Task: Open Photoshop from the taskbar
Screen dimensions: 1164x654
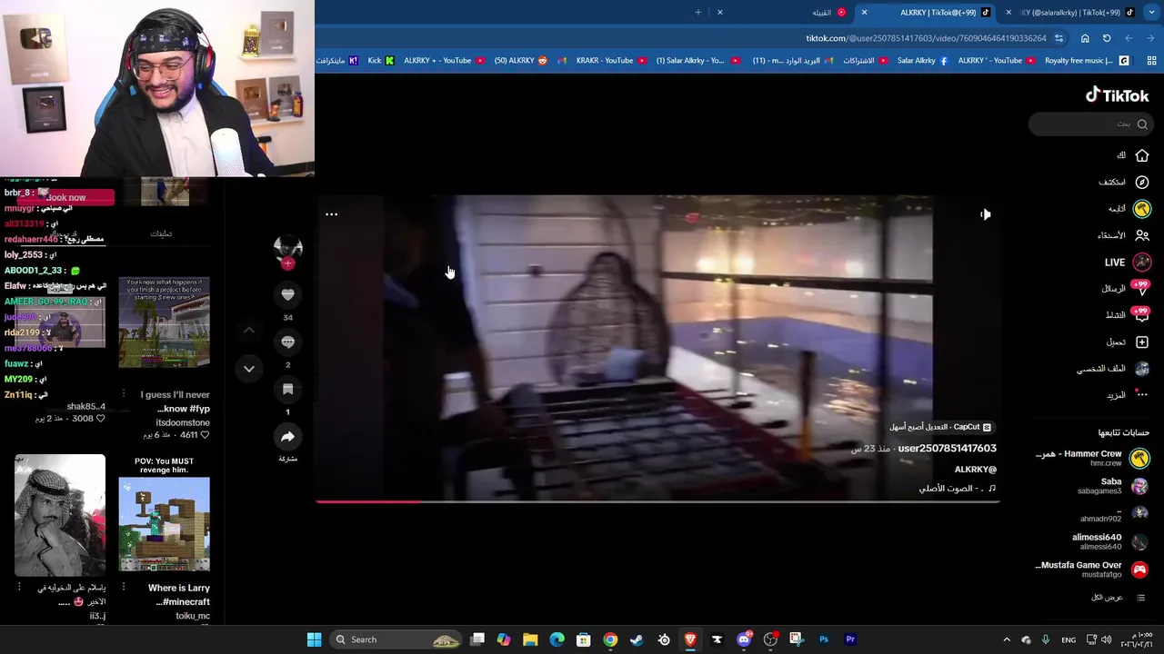Action: click(x=824, y=639)
